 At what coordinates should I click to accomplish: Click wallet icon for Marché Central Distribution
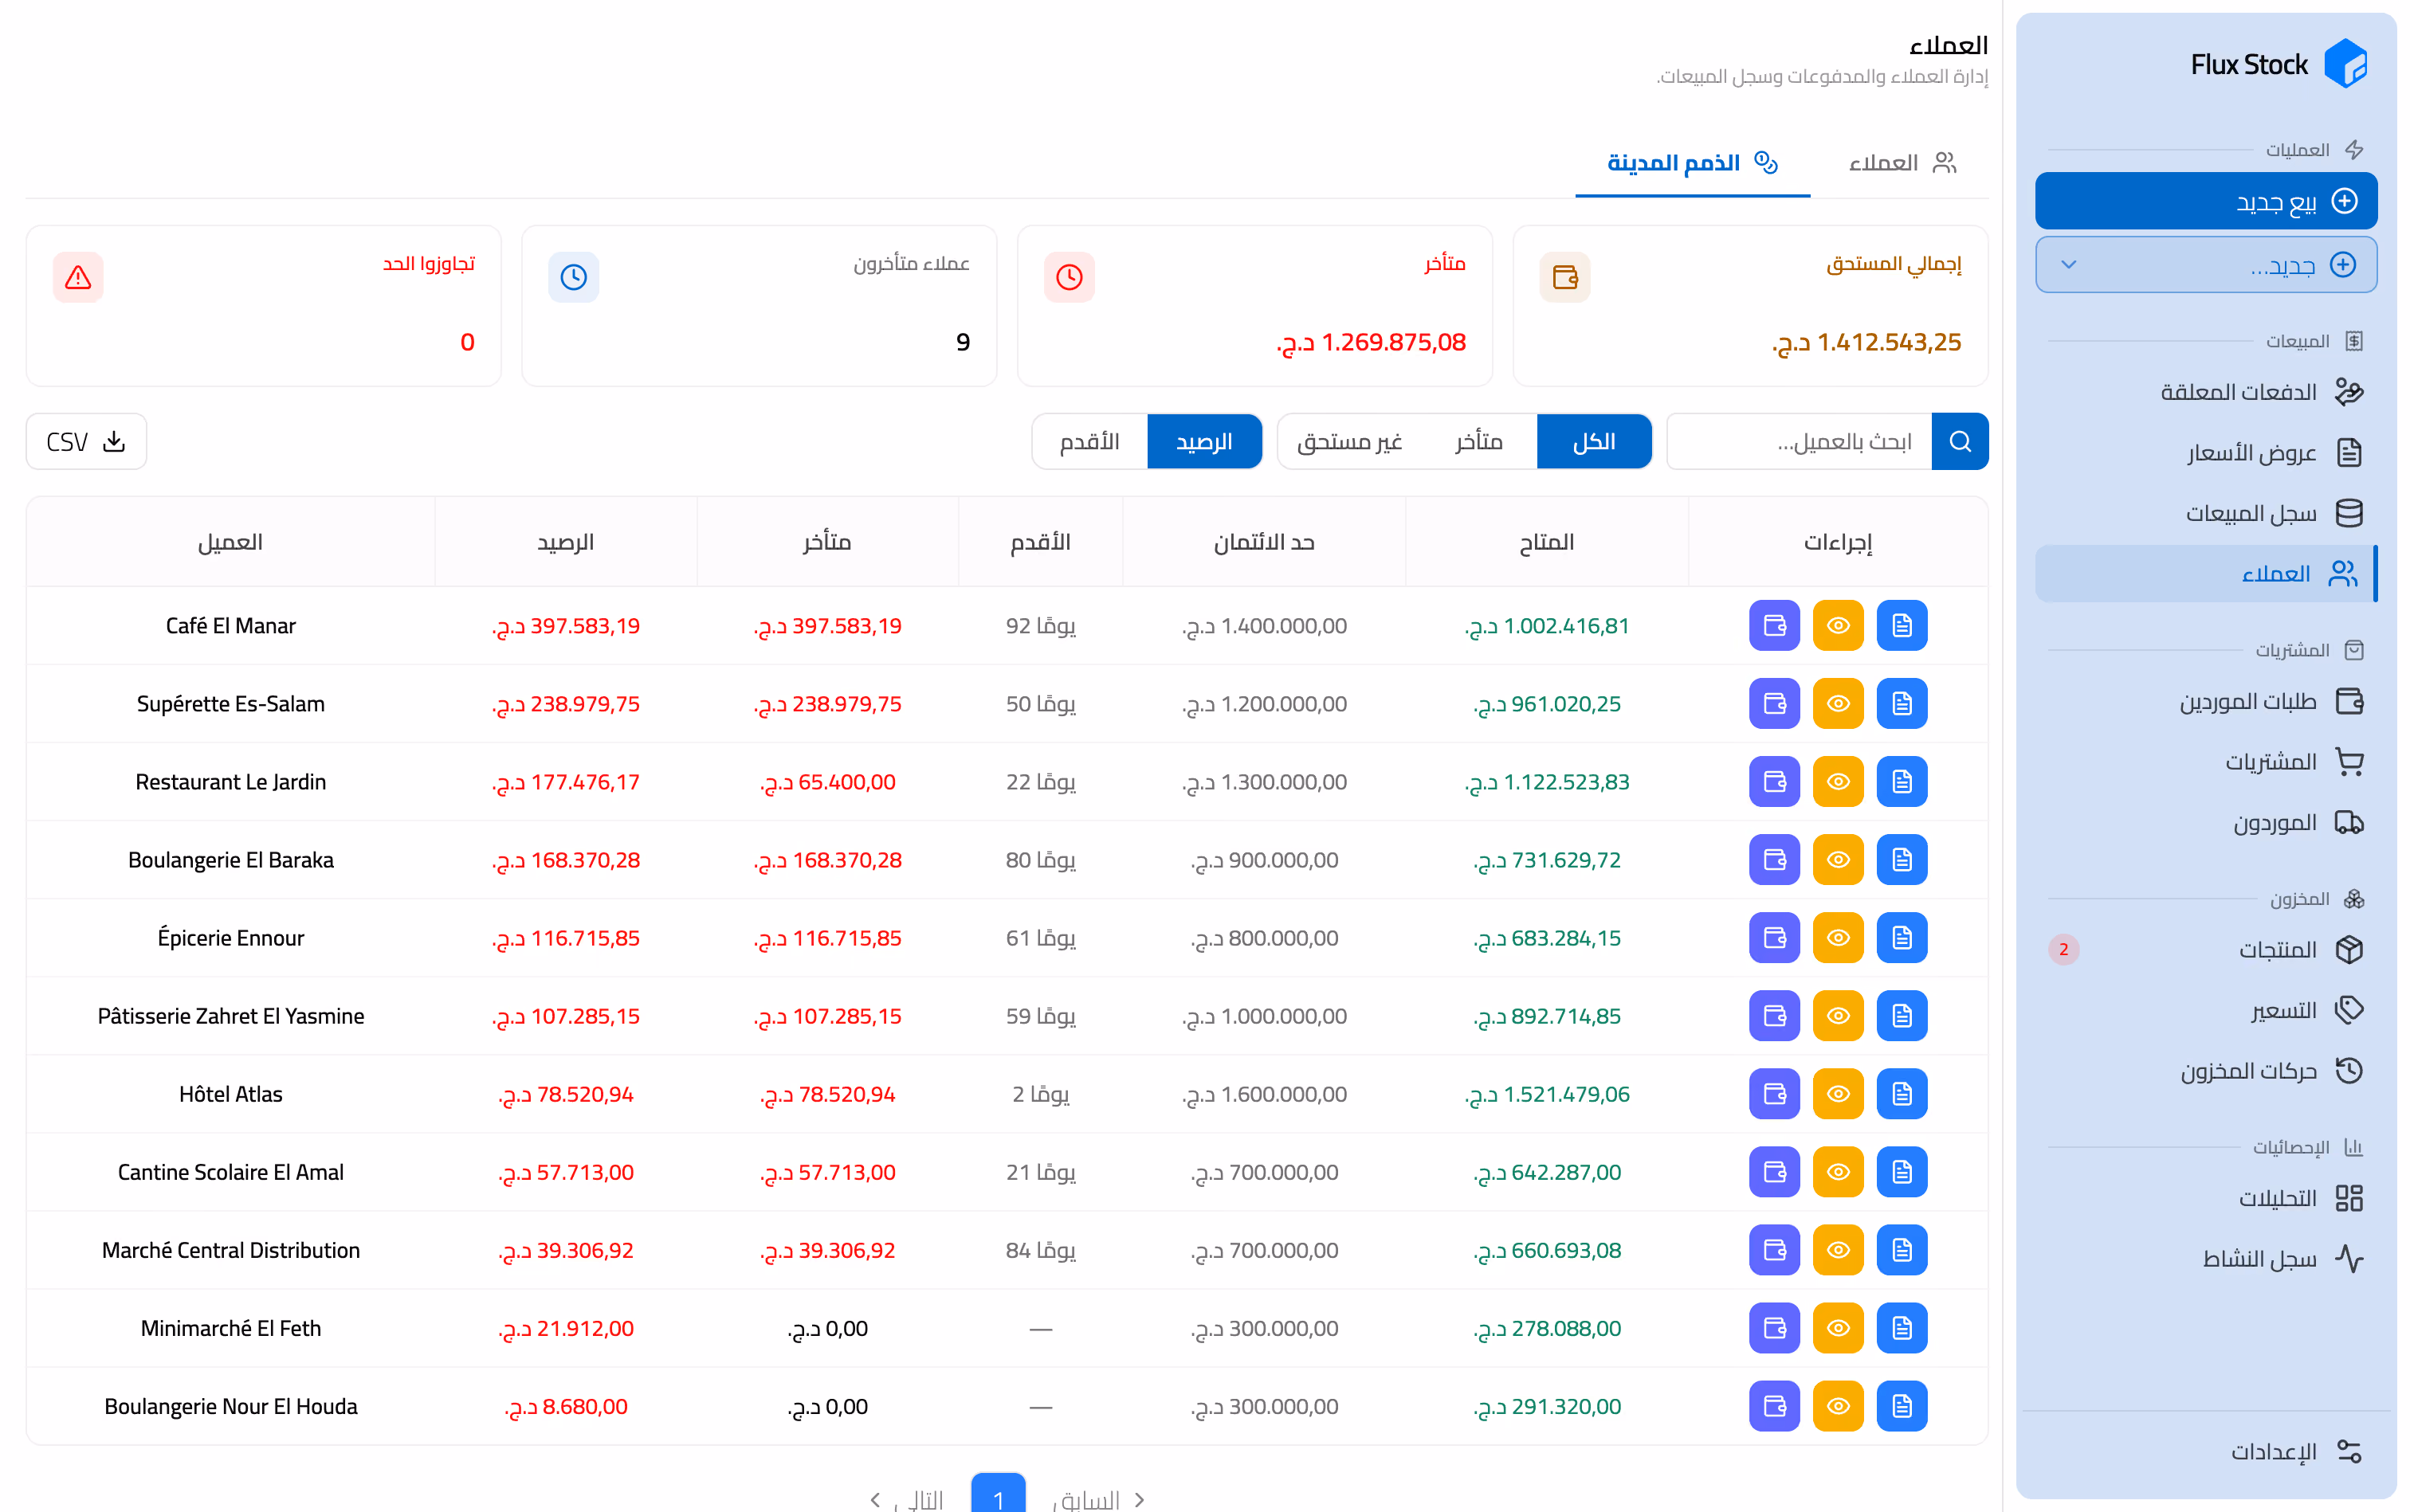point(1774,1250)
